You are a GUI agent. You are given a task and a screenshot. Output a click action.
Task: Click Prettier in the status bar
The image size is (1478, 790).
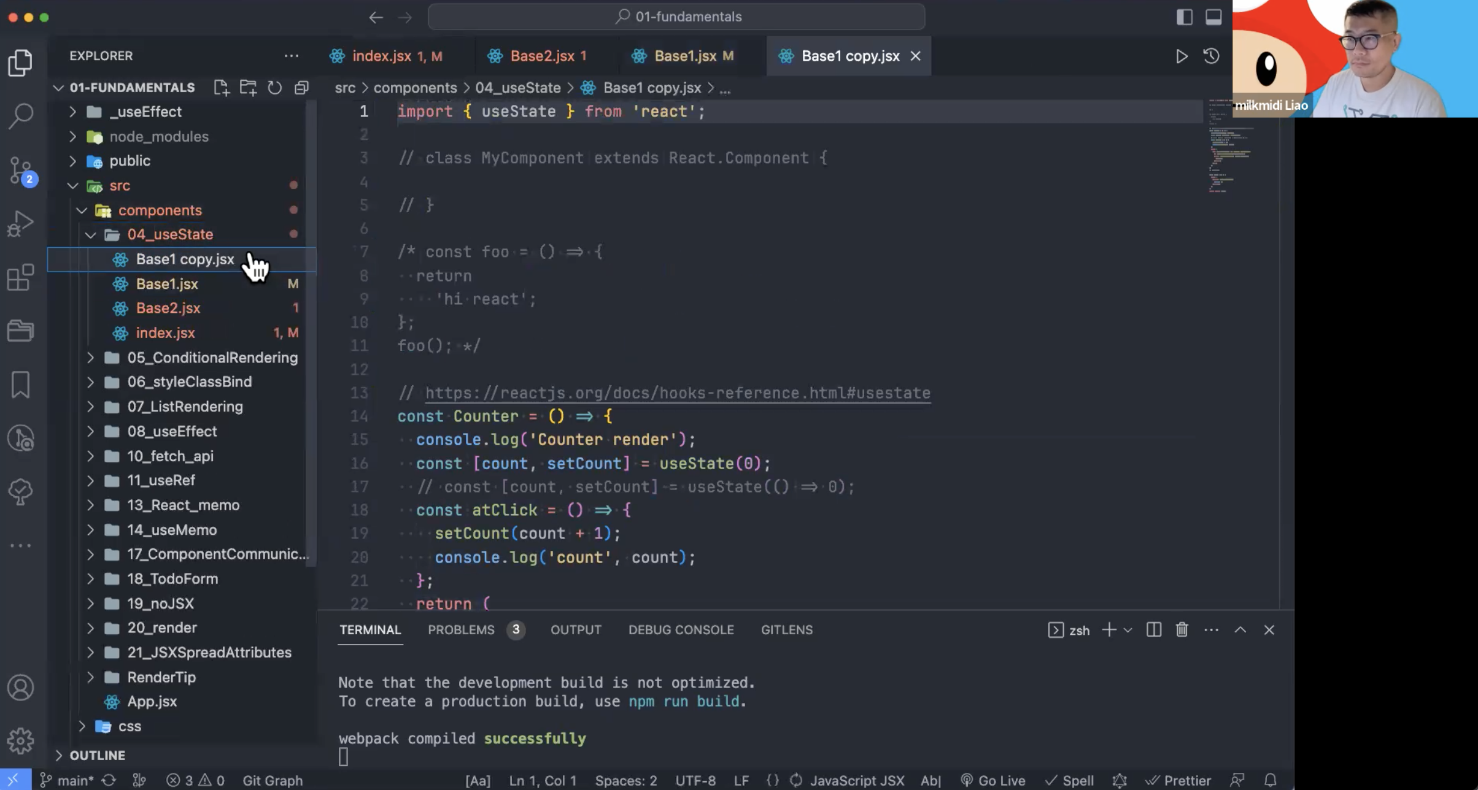[1178, 780]
